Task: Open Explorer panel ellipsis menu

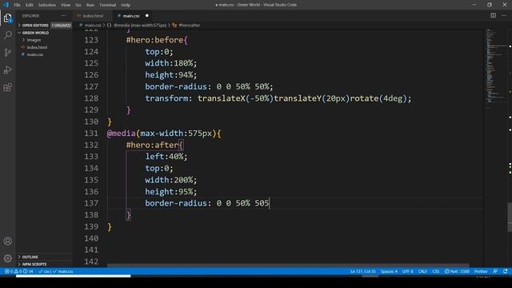Action: pos(63,16)
